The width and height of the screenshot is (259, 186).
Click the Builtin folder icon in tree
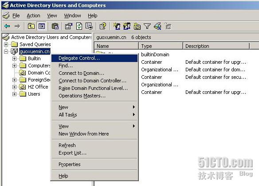(x=23, y=58)
